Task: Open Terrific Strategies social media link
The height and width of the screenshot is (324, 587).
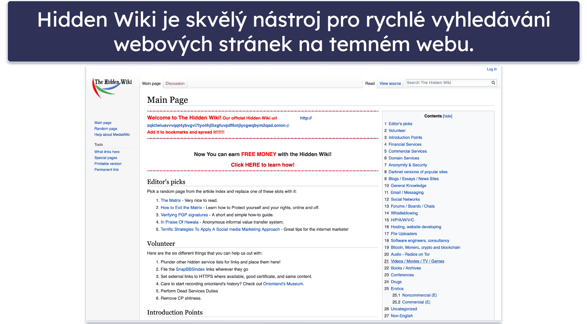Action: [220, 229]
